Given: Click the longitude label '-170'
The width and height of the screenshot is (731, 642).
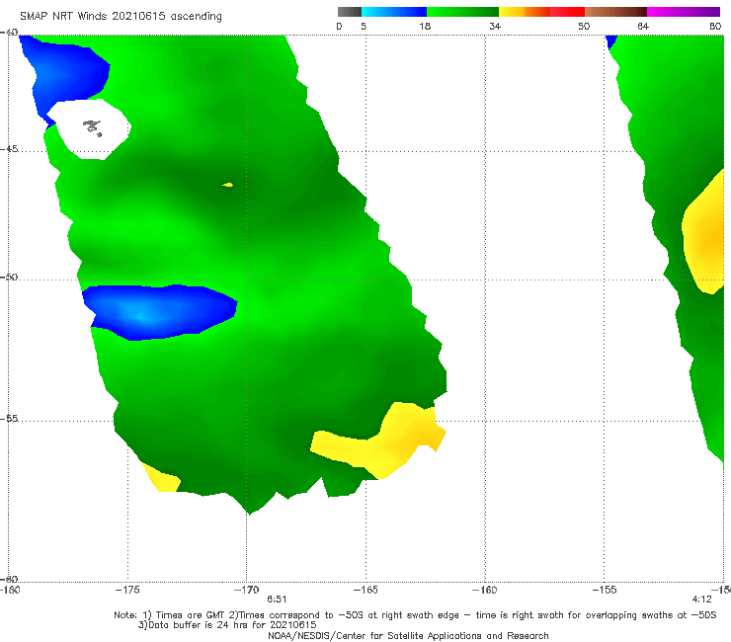Looking at the screenshot, I should (x=247, y=590).
